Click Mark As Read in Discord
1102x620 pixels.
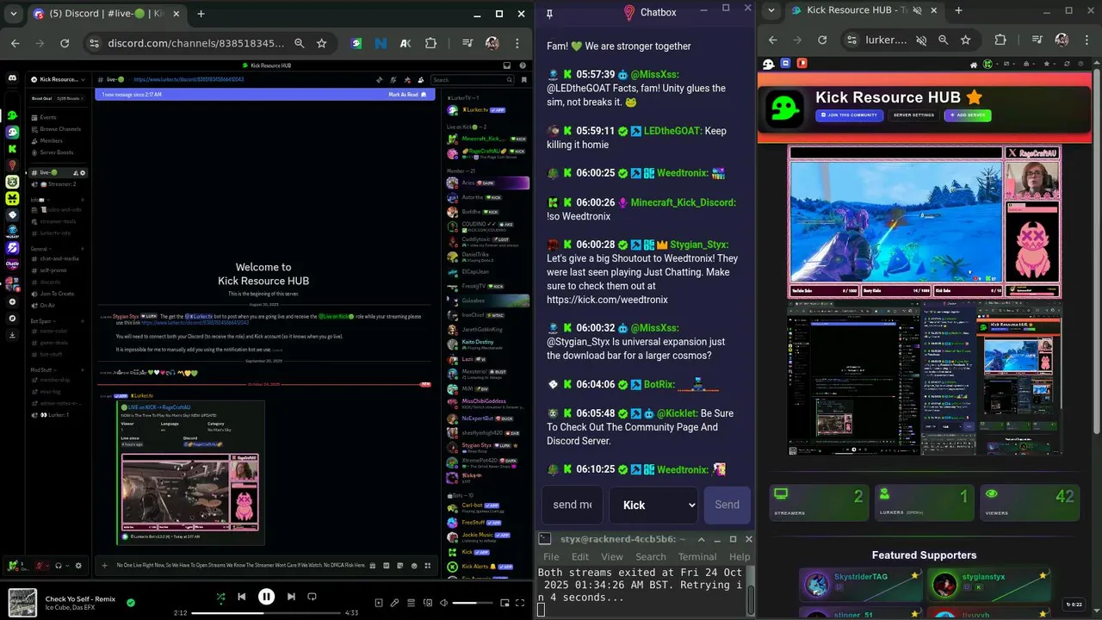pyautogui.click(x=406, y=95)
